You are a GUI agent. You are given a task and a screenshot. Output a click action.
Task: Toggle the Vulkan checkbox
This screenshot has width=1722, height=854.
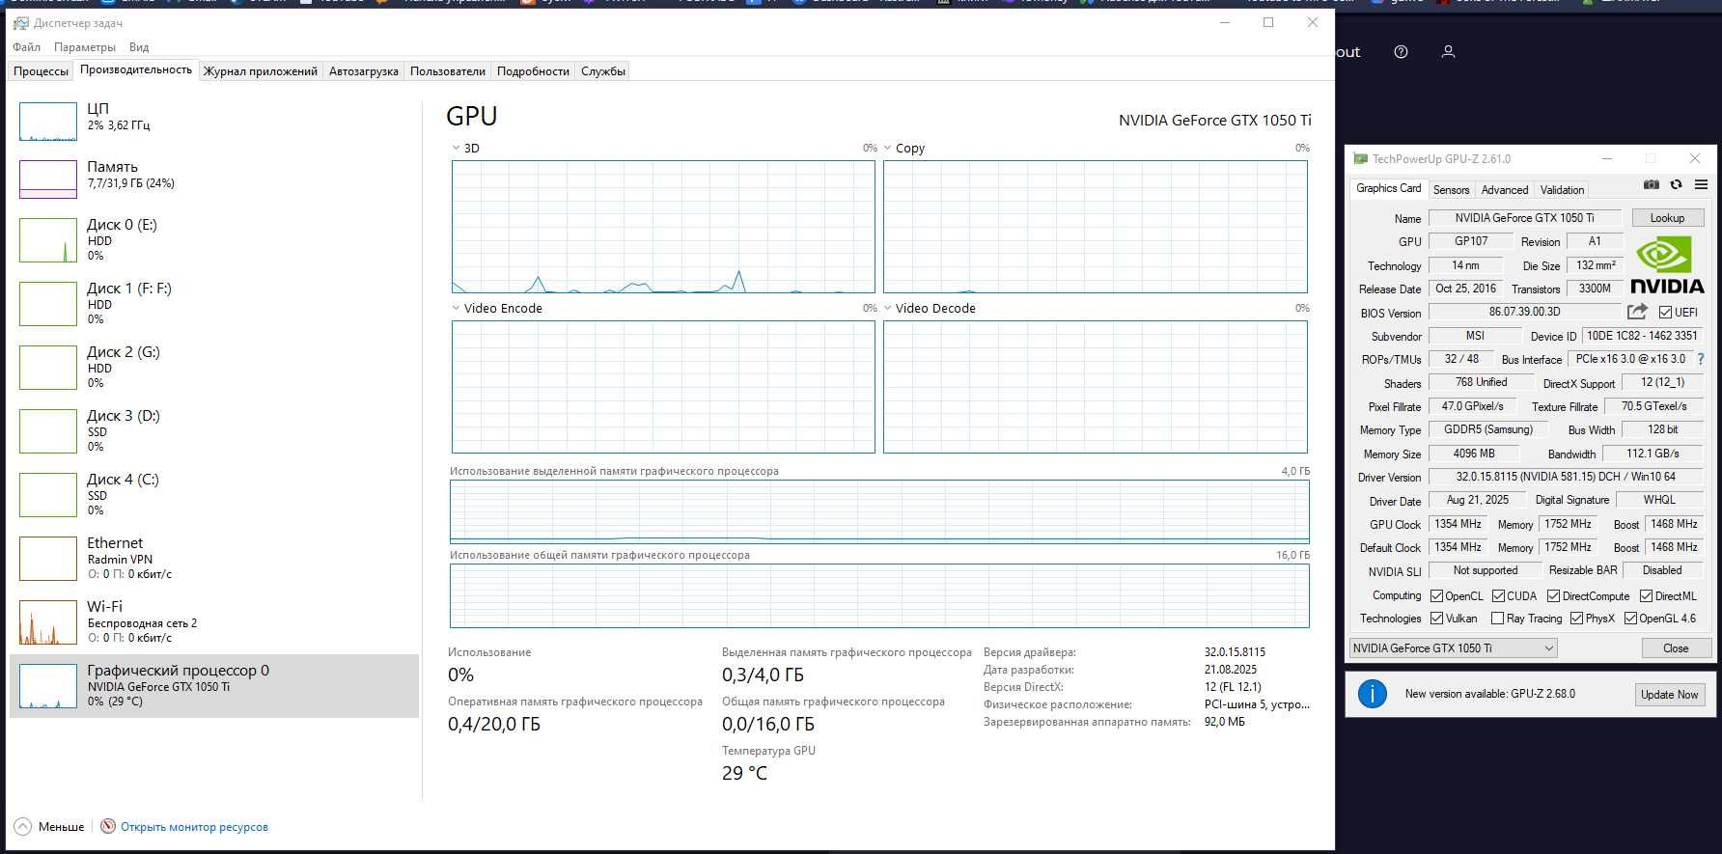coord(1436,619)
